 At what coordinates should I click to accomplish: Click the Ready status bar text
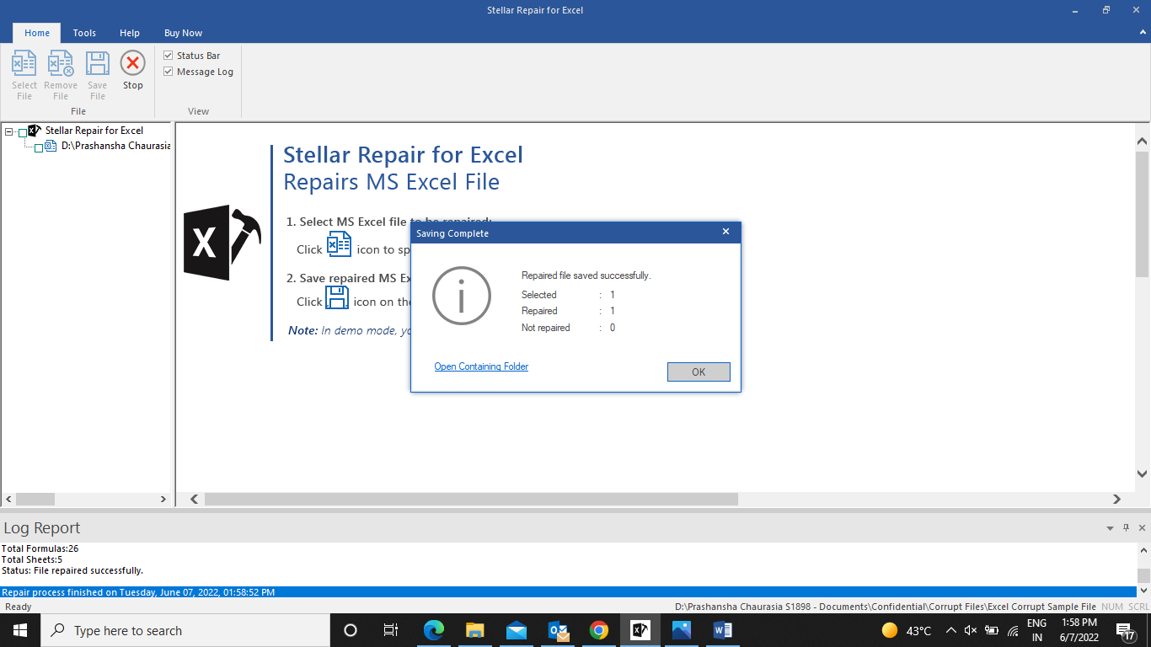[19, 607]
